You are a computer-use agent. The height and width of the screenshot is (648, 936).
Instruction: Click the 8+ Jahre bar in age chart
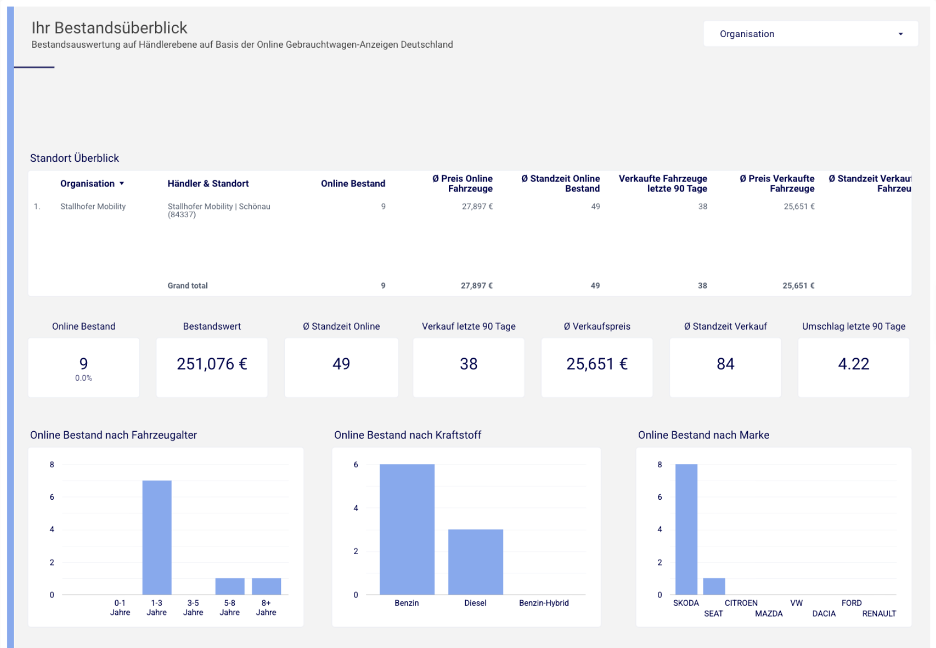coord(266,586)
